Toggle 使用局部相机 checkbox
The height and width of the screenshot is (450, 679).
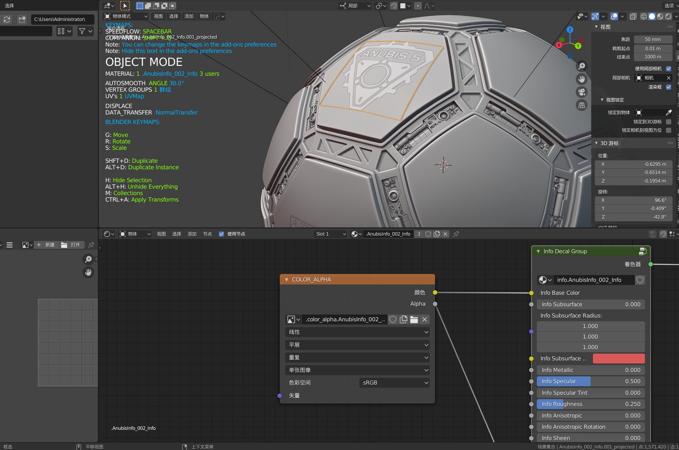coord(669,69)
